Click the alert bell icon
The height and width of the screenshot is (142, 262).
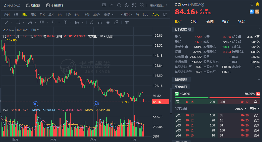coord(252,4)
